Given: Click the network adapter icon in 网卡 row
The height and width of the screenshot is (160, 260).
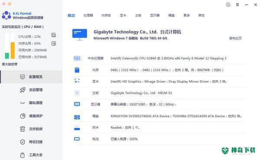Looking at the screenshot, I should click(77, 128).
